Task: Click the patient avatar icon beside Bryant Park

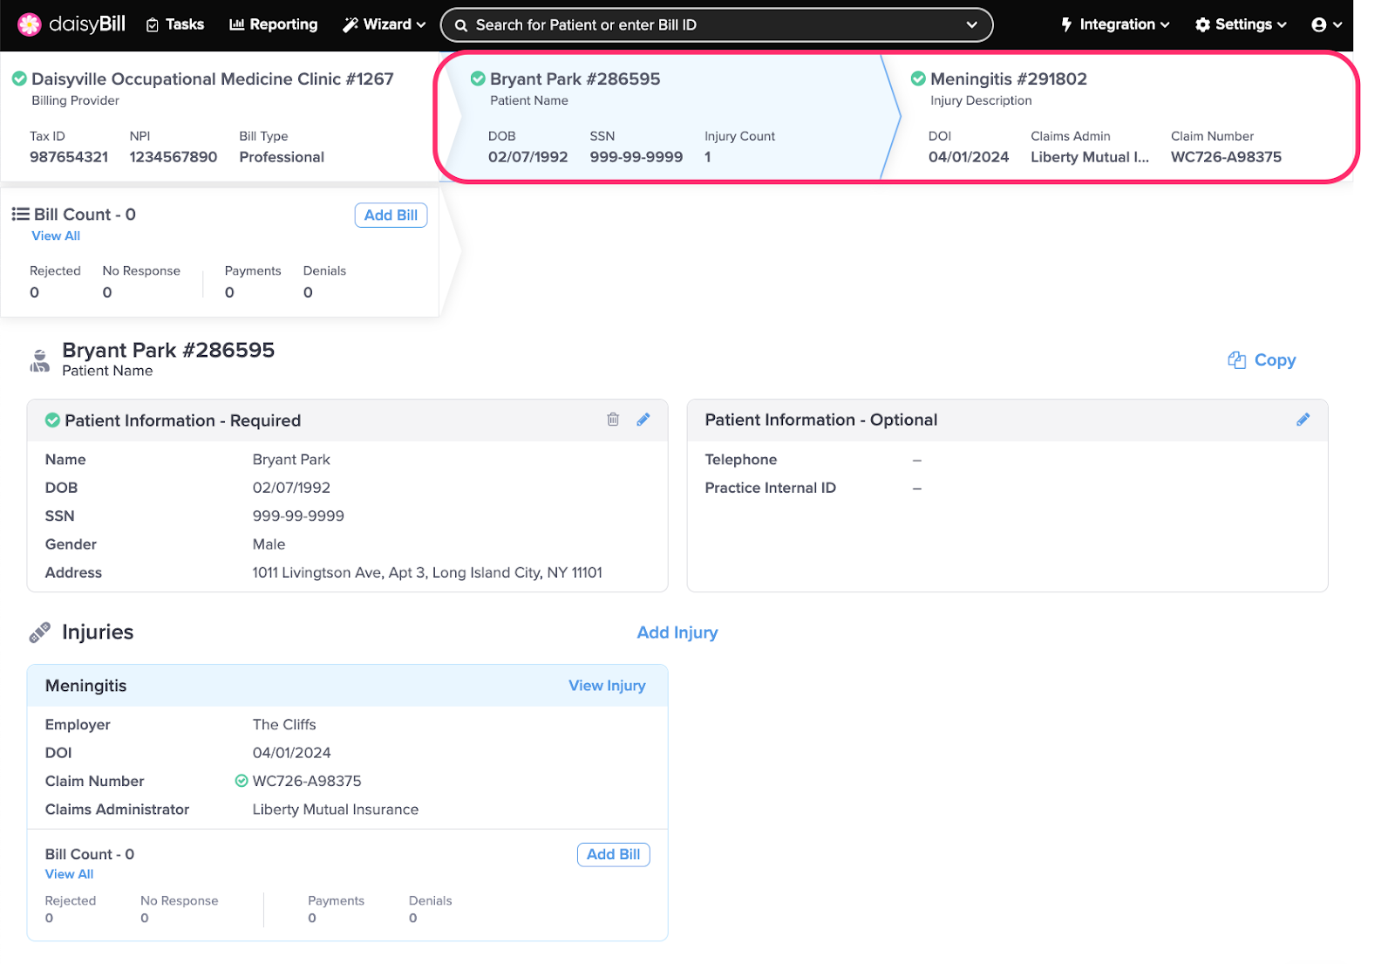Action: pos(40,360)
